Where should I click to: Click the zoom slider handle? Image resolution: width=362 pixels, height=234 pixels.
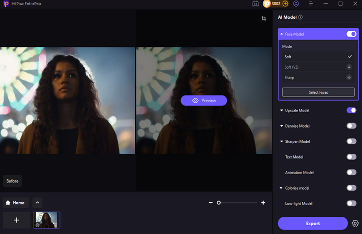pos(219,203)
